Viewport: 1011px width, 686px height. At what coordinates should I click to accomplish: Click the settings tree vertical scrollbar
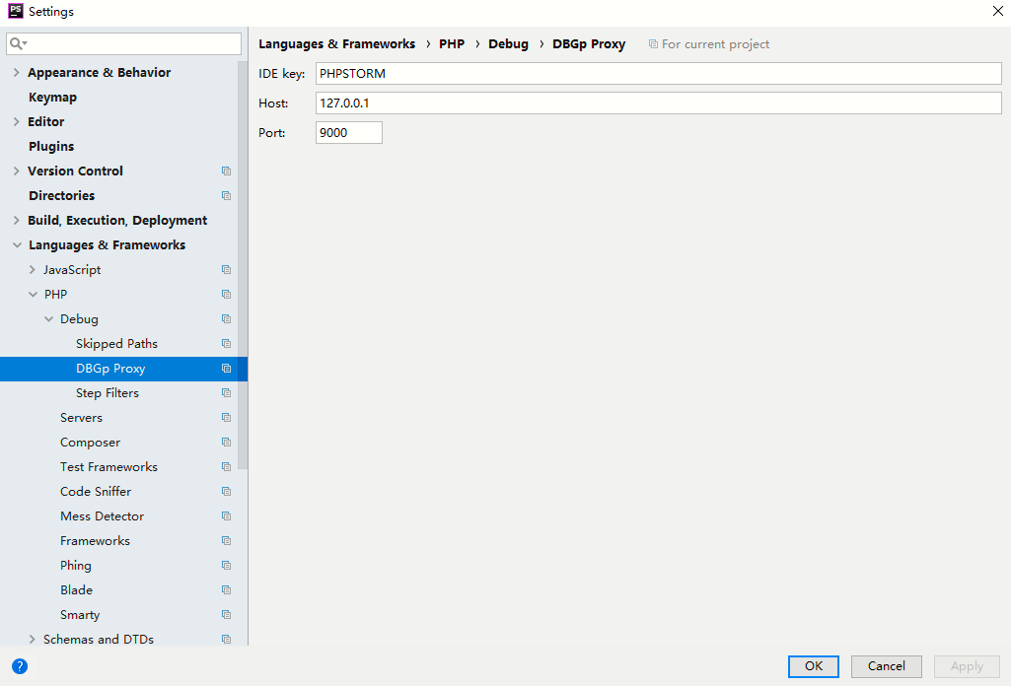243,265
